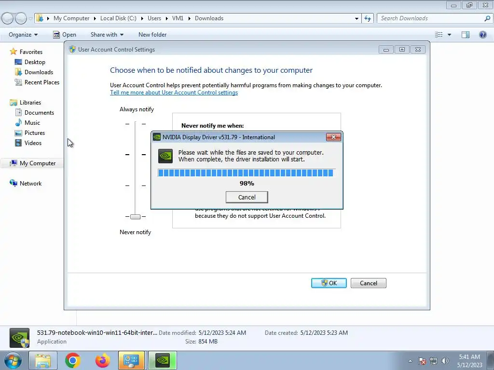Screen dimensions: 494x370
Task: Click the address bar folder icon
Action: click(40, 18)
